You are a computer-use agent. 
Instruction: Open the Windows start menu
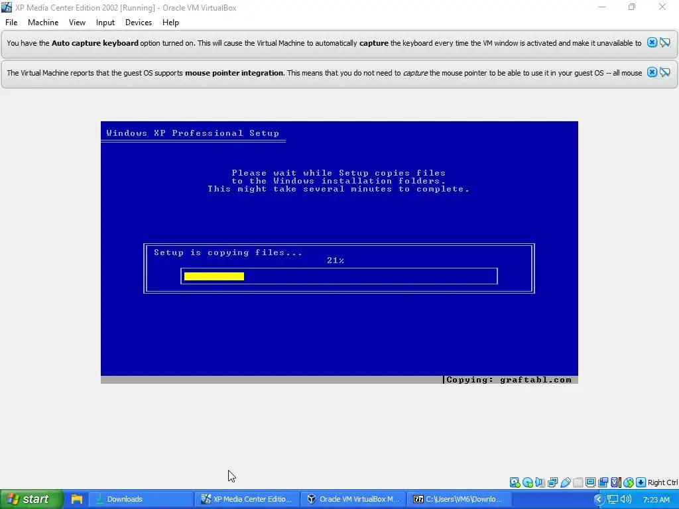pyautogui.click(x=32, y=499)
